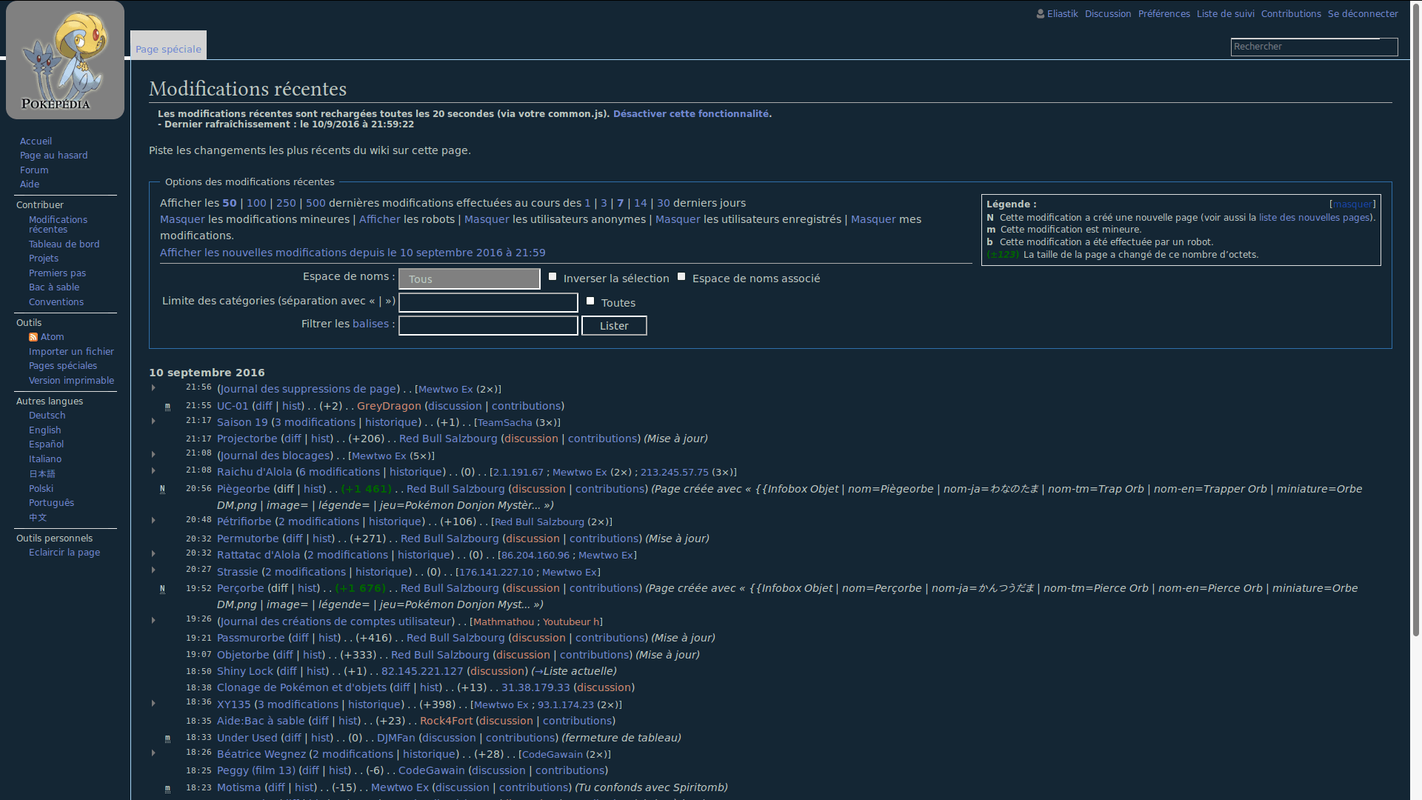Expand the Journal des suppressions entry
The image size is (1422, 800).
153,388
